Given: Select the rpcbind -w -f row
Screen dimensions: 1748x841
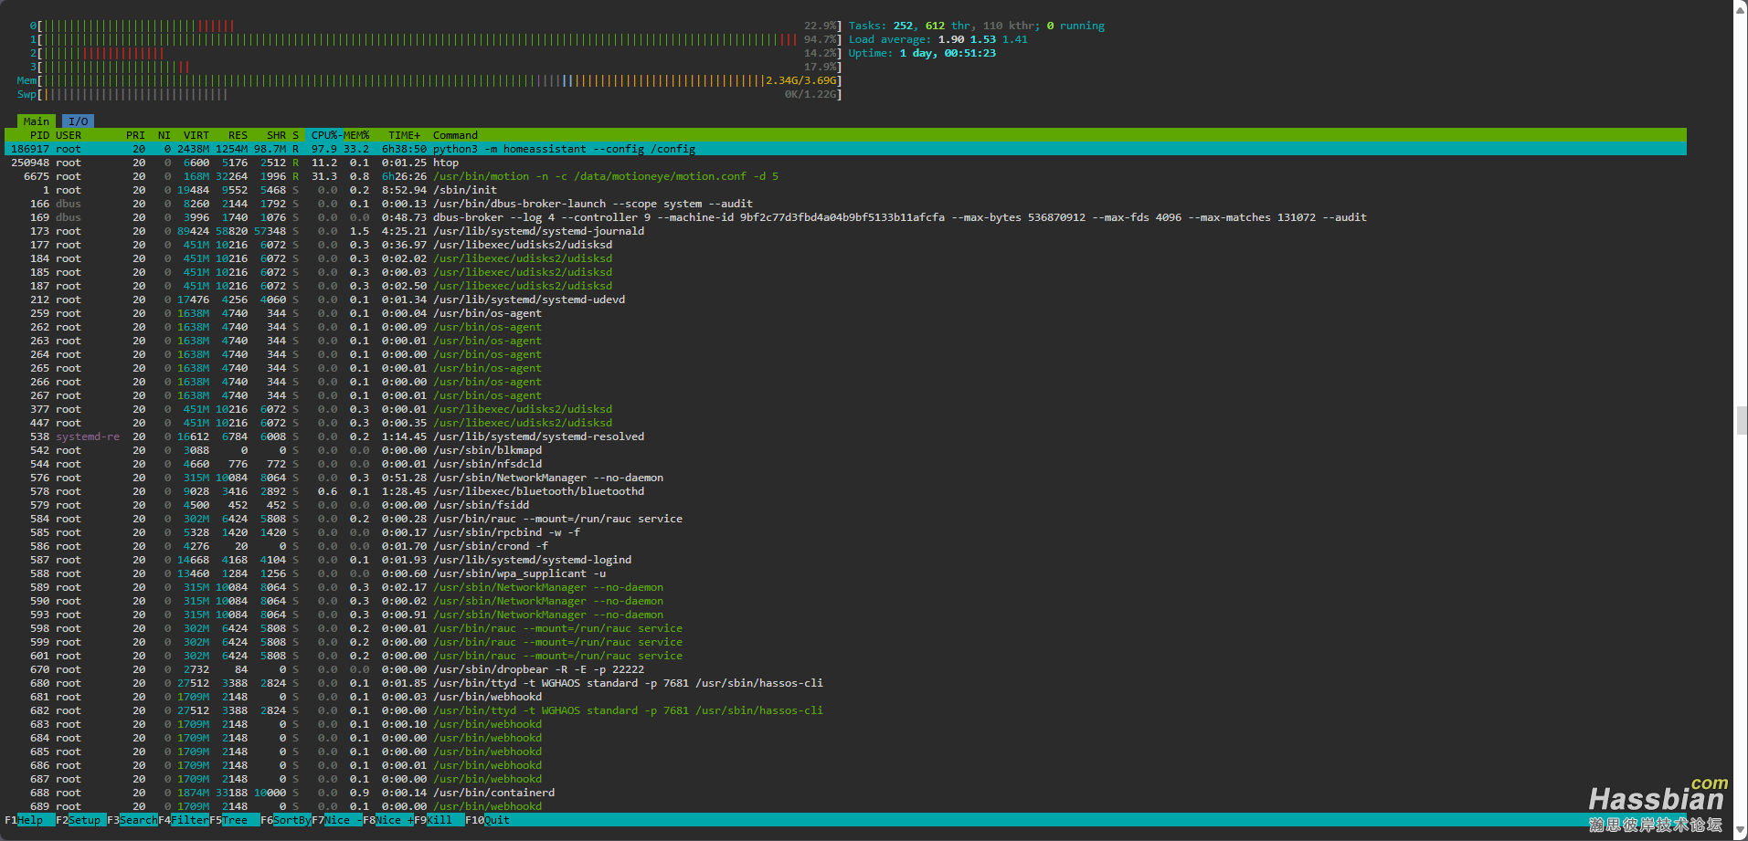Looking at the screenshot, I should [845, 532].
